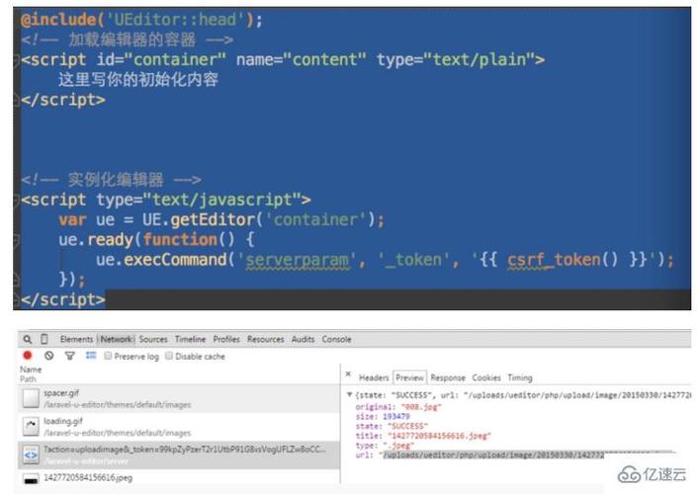
Task: Click the highlighted url: /uploads/ueditor value
Action: coord(493,455)
